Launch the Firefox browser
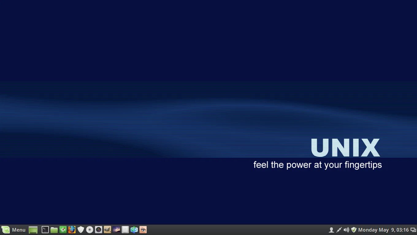The image size is (417, 235). [x=72, y=230]
